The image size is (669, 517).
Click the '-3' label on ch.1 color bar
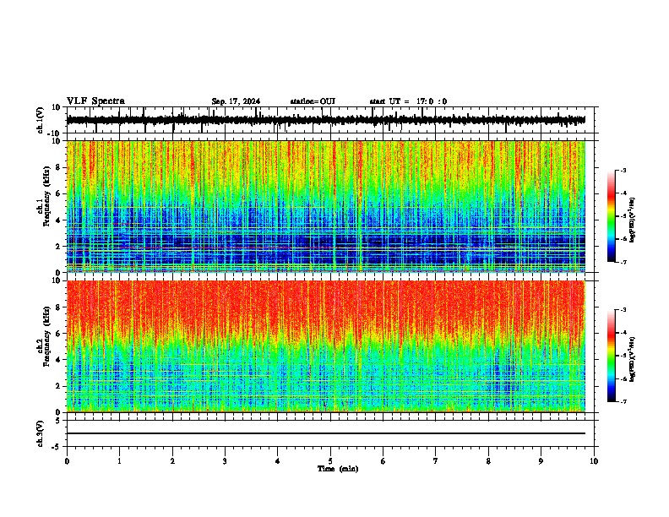click(x=623, y=171)
